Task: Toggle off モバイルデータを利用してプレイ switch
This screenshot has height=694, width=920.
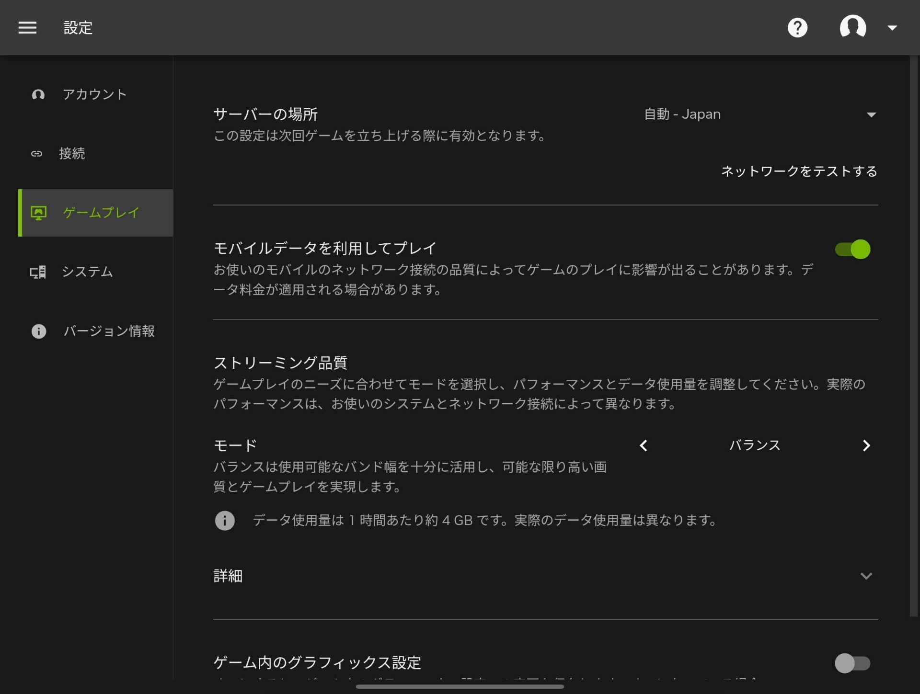Action: coord(852,250)
